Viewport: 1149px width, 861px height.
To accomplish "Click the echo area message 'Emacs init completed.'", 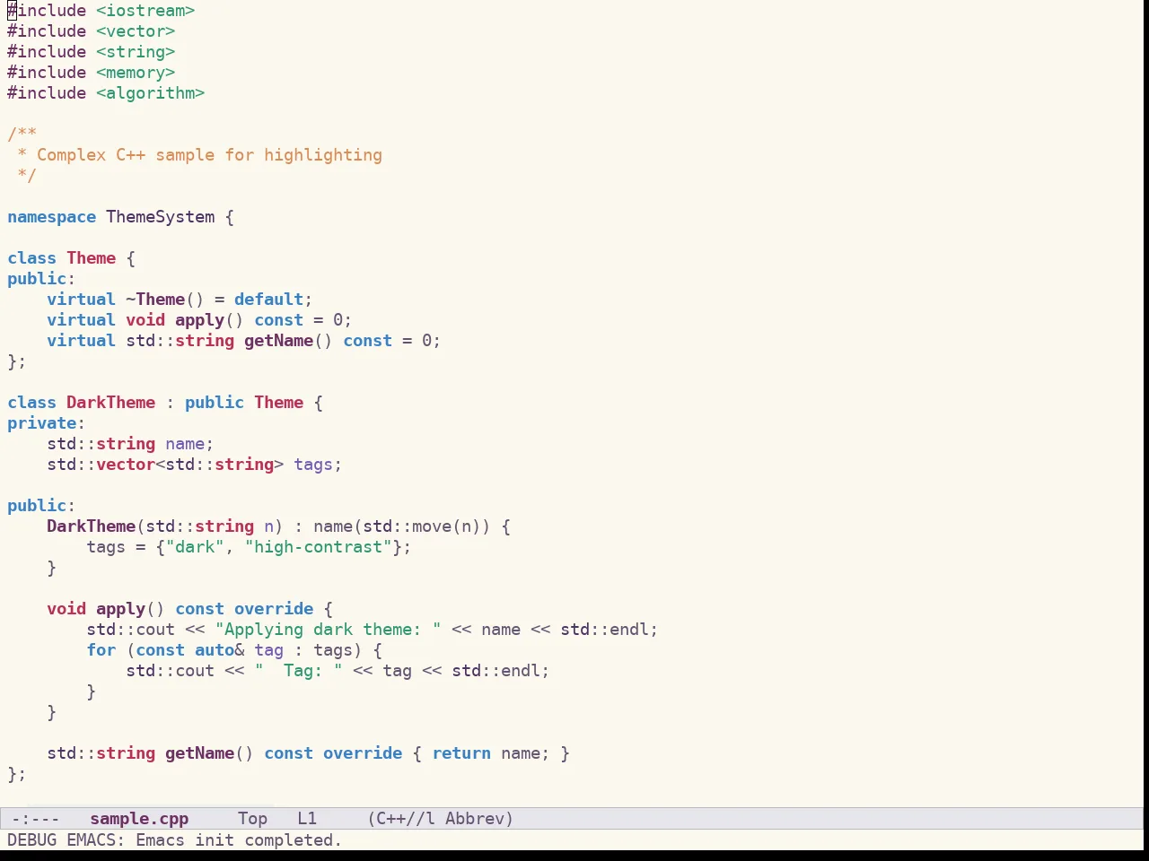I will [x=239, y=840].
